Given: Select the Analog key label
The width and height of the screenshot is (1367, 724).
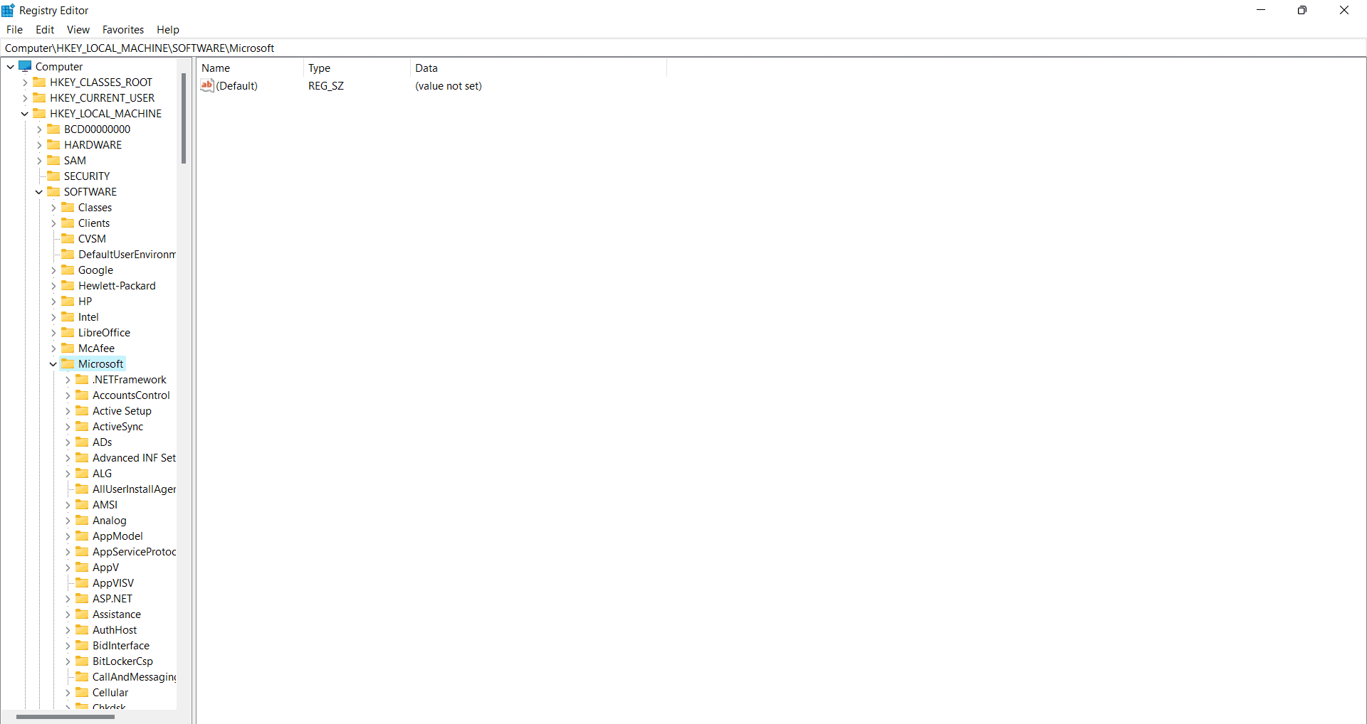Looking at the screenshot, I should tap(109, 521).
